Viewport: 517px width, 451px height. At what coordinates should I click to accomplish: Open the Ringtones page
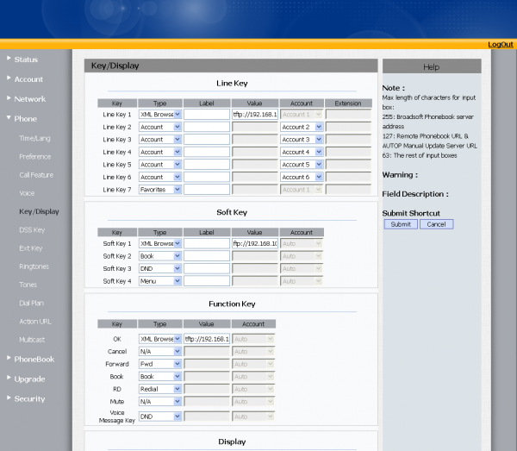coord(34,266)
